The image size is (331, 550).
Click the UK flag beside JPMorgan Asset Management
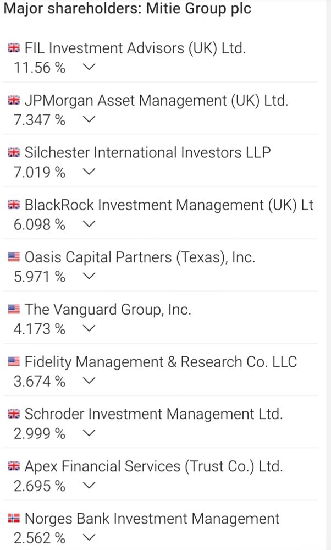(14, 100)
